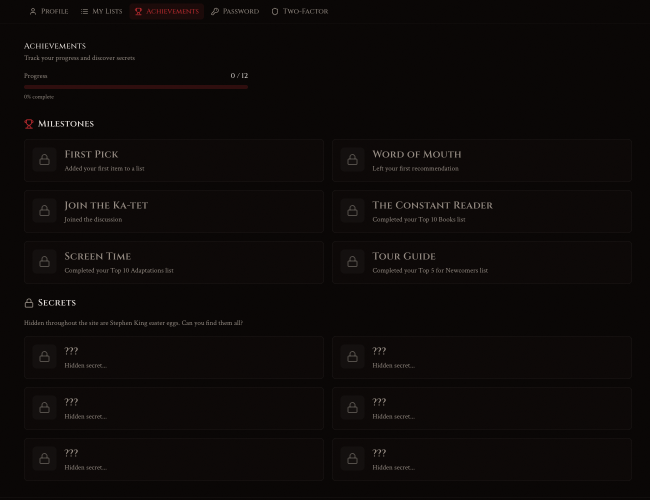Select The Constant Reader achievement

(x=482, y=211)
